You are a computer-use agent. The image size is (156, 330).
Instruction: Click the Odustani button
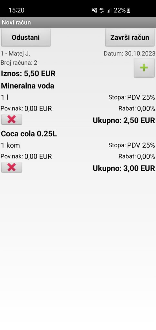pyautogui.click(x=26, y=37)
